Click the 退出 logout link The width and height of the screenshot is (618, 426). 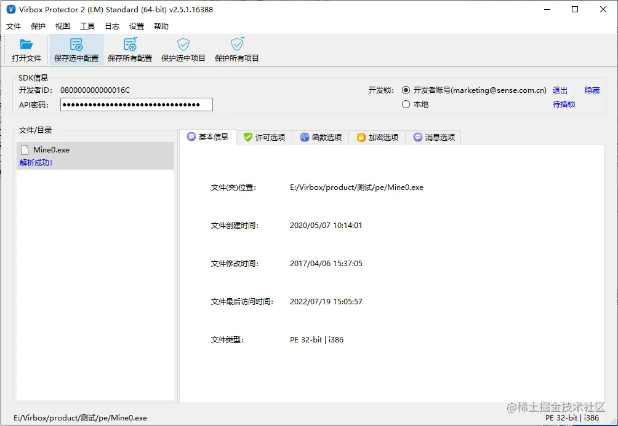click(560, 90)
